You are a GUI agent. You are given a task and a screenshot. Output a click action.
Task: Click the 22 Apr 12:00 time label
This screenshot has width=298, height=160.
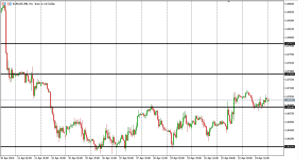click(211, 158)
